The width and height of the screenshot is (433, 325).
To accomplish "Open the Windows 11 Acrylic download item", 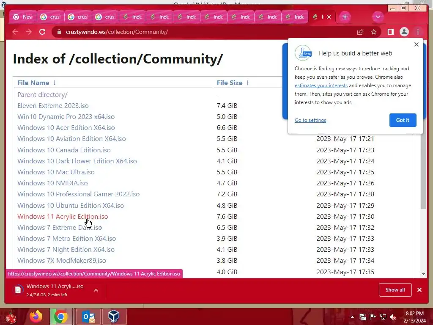I will coord(50,290).
